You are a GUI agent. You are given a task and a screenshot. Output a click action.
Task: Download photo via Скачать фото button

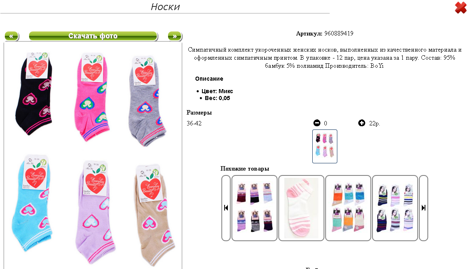(x=93, y=36)
